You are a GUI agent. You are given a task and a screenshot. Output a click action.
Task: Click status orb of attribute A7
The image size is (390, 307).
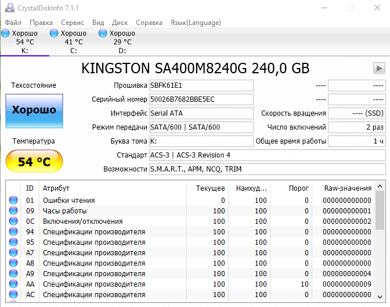(x=13, y=252)
